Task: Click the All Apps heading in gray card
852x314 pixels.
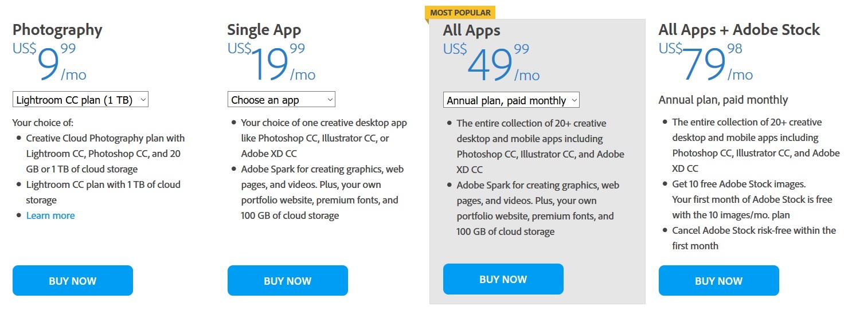Action: (x=471, y=30)
